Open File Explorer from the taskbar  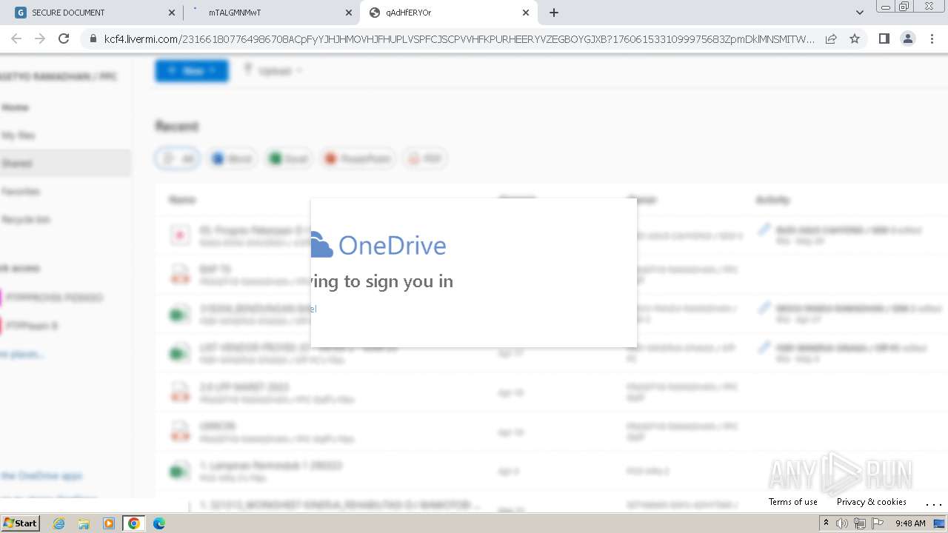coord(84,523)
